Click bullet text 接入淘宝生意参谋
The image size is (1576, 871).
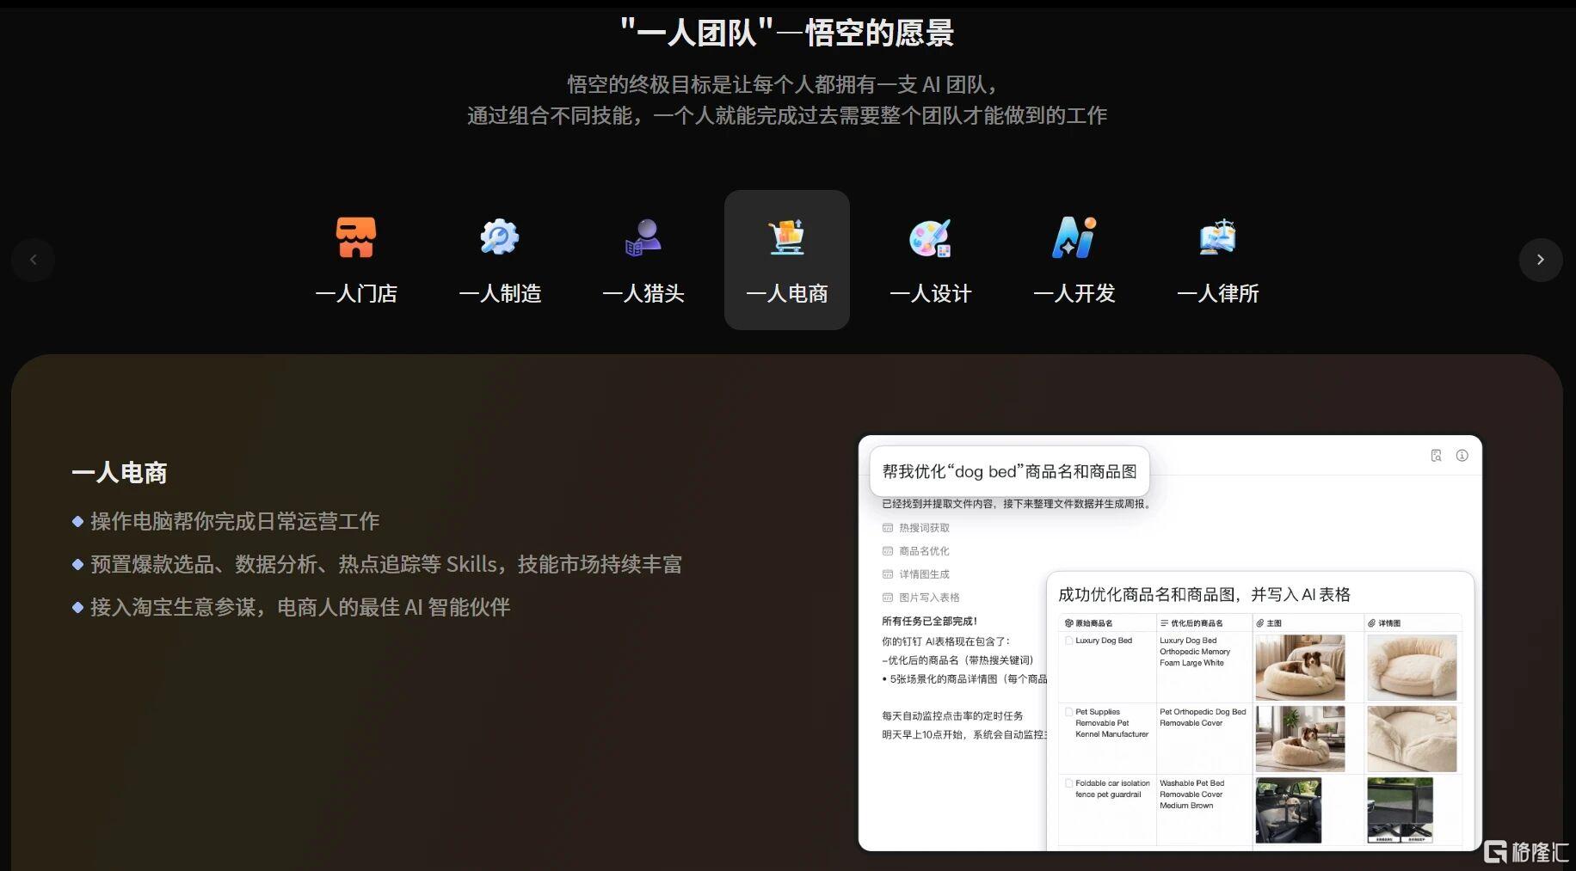pos(173,607)
